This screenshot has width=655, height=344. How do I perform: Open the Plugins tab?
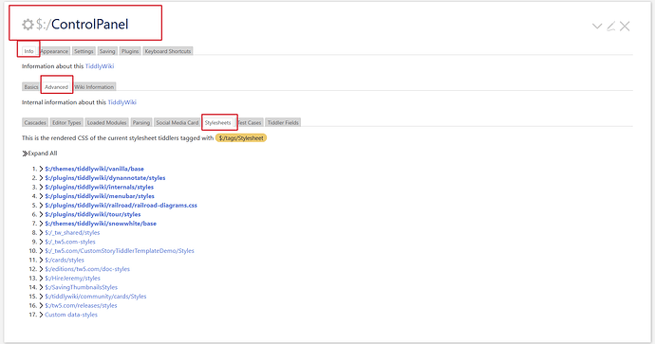point(130,51)
